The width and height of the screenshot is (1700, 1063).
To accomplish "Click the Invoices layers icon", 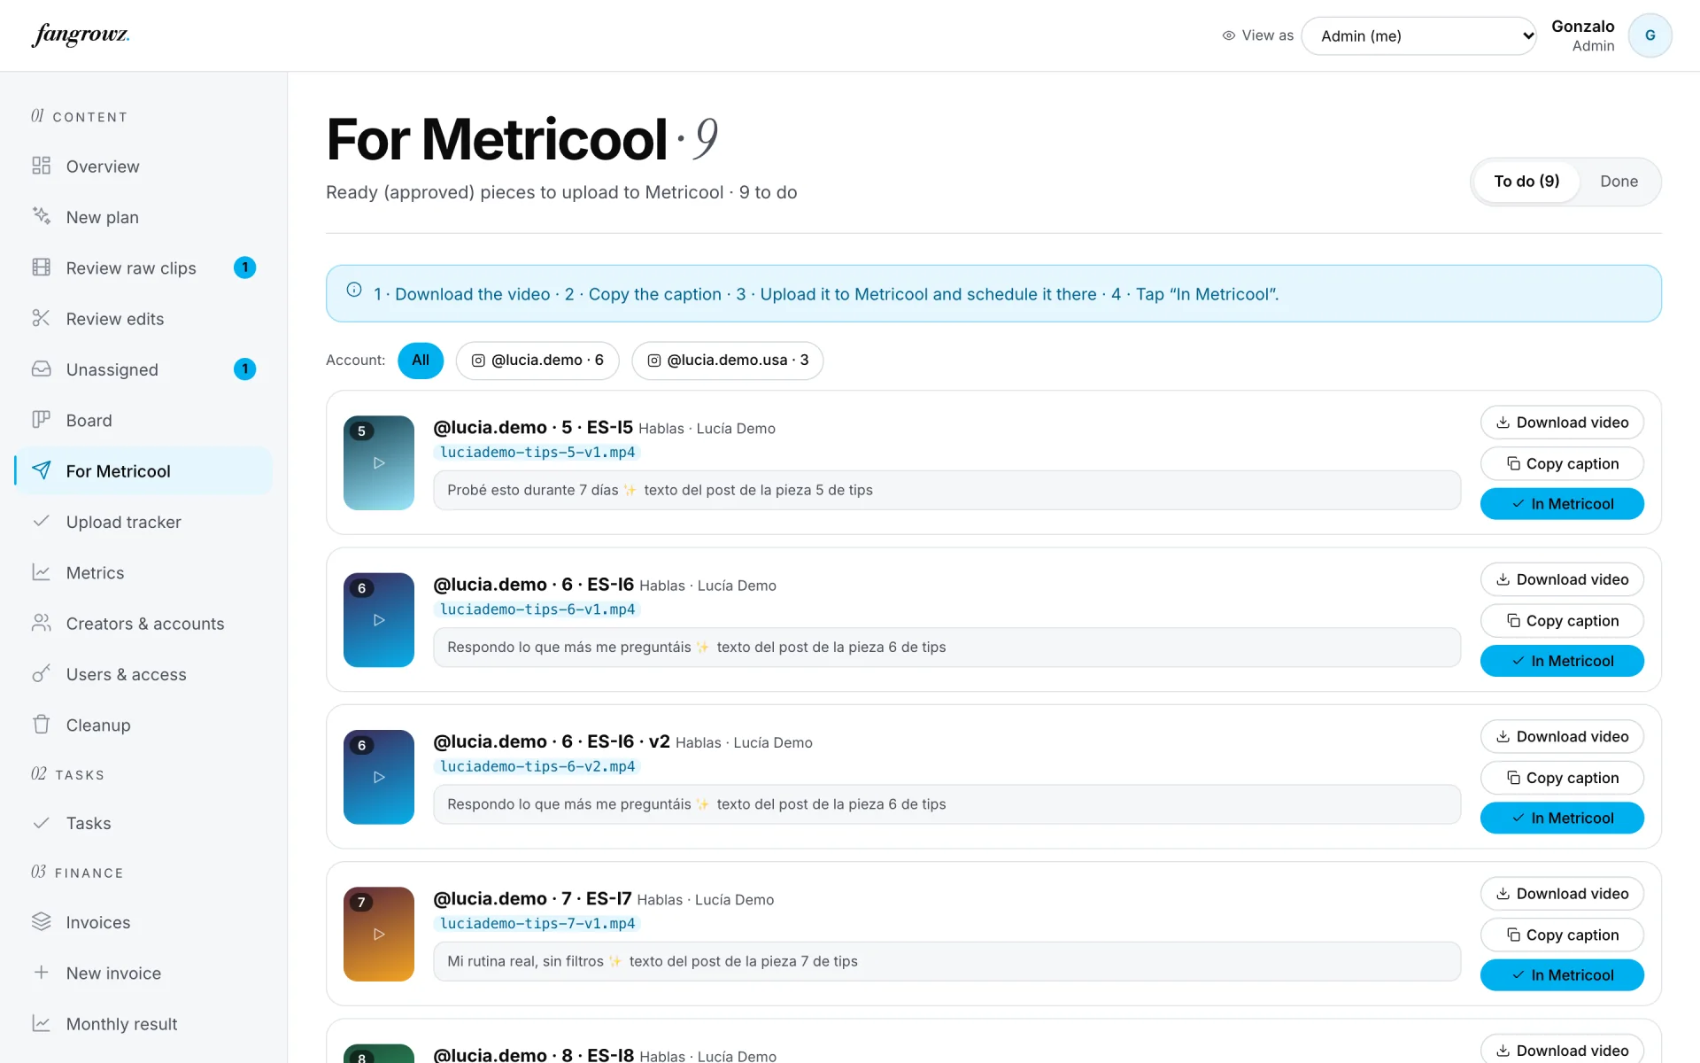I will (41, 921).
